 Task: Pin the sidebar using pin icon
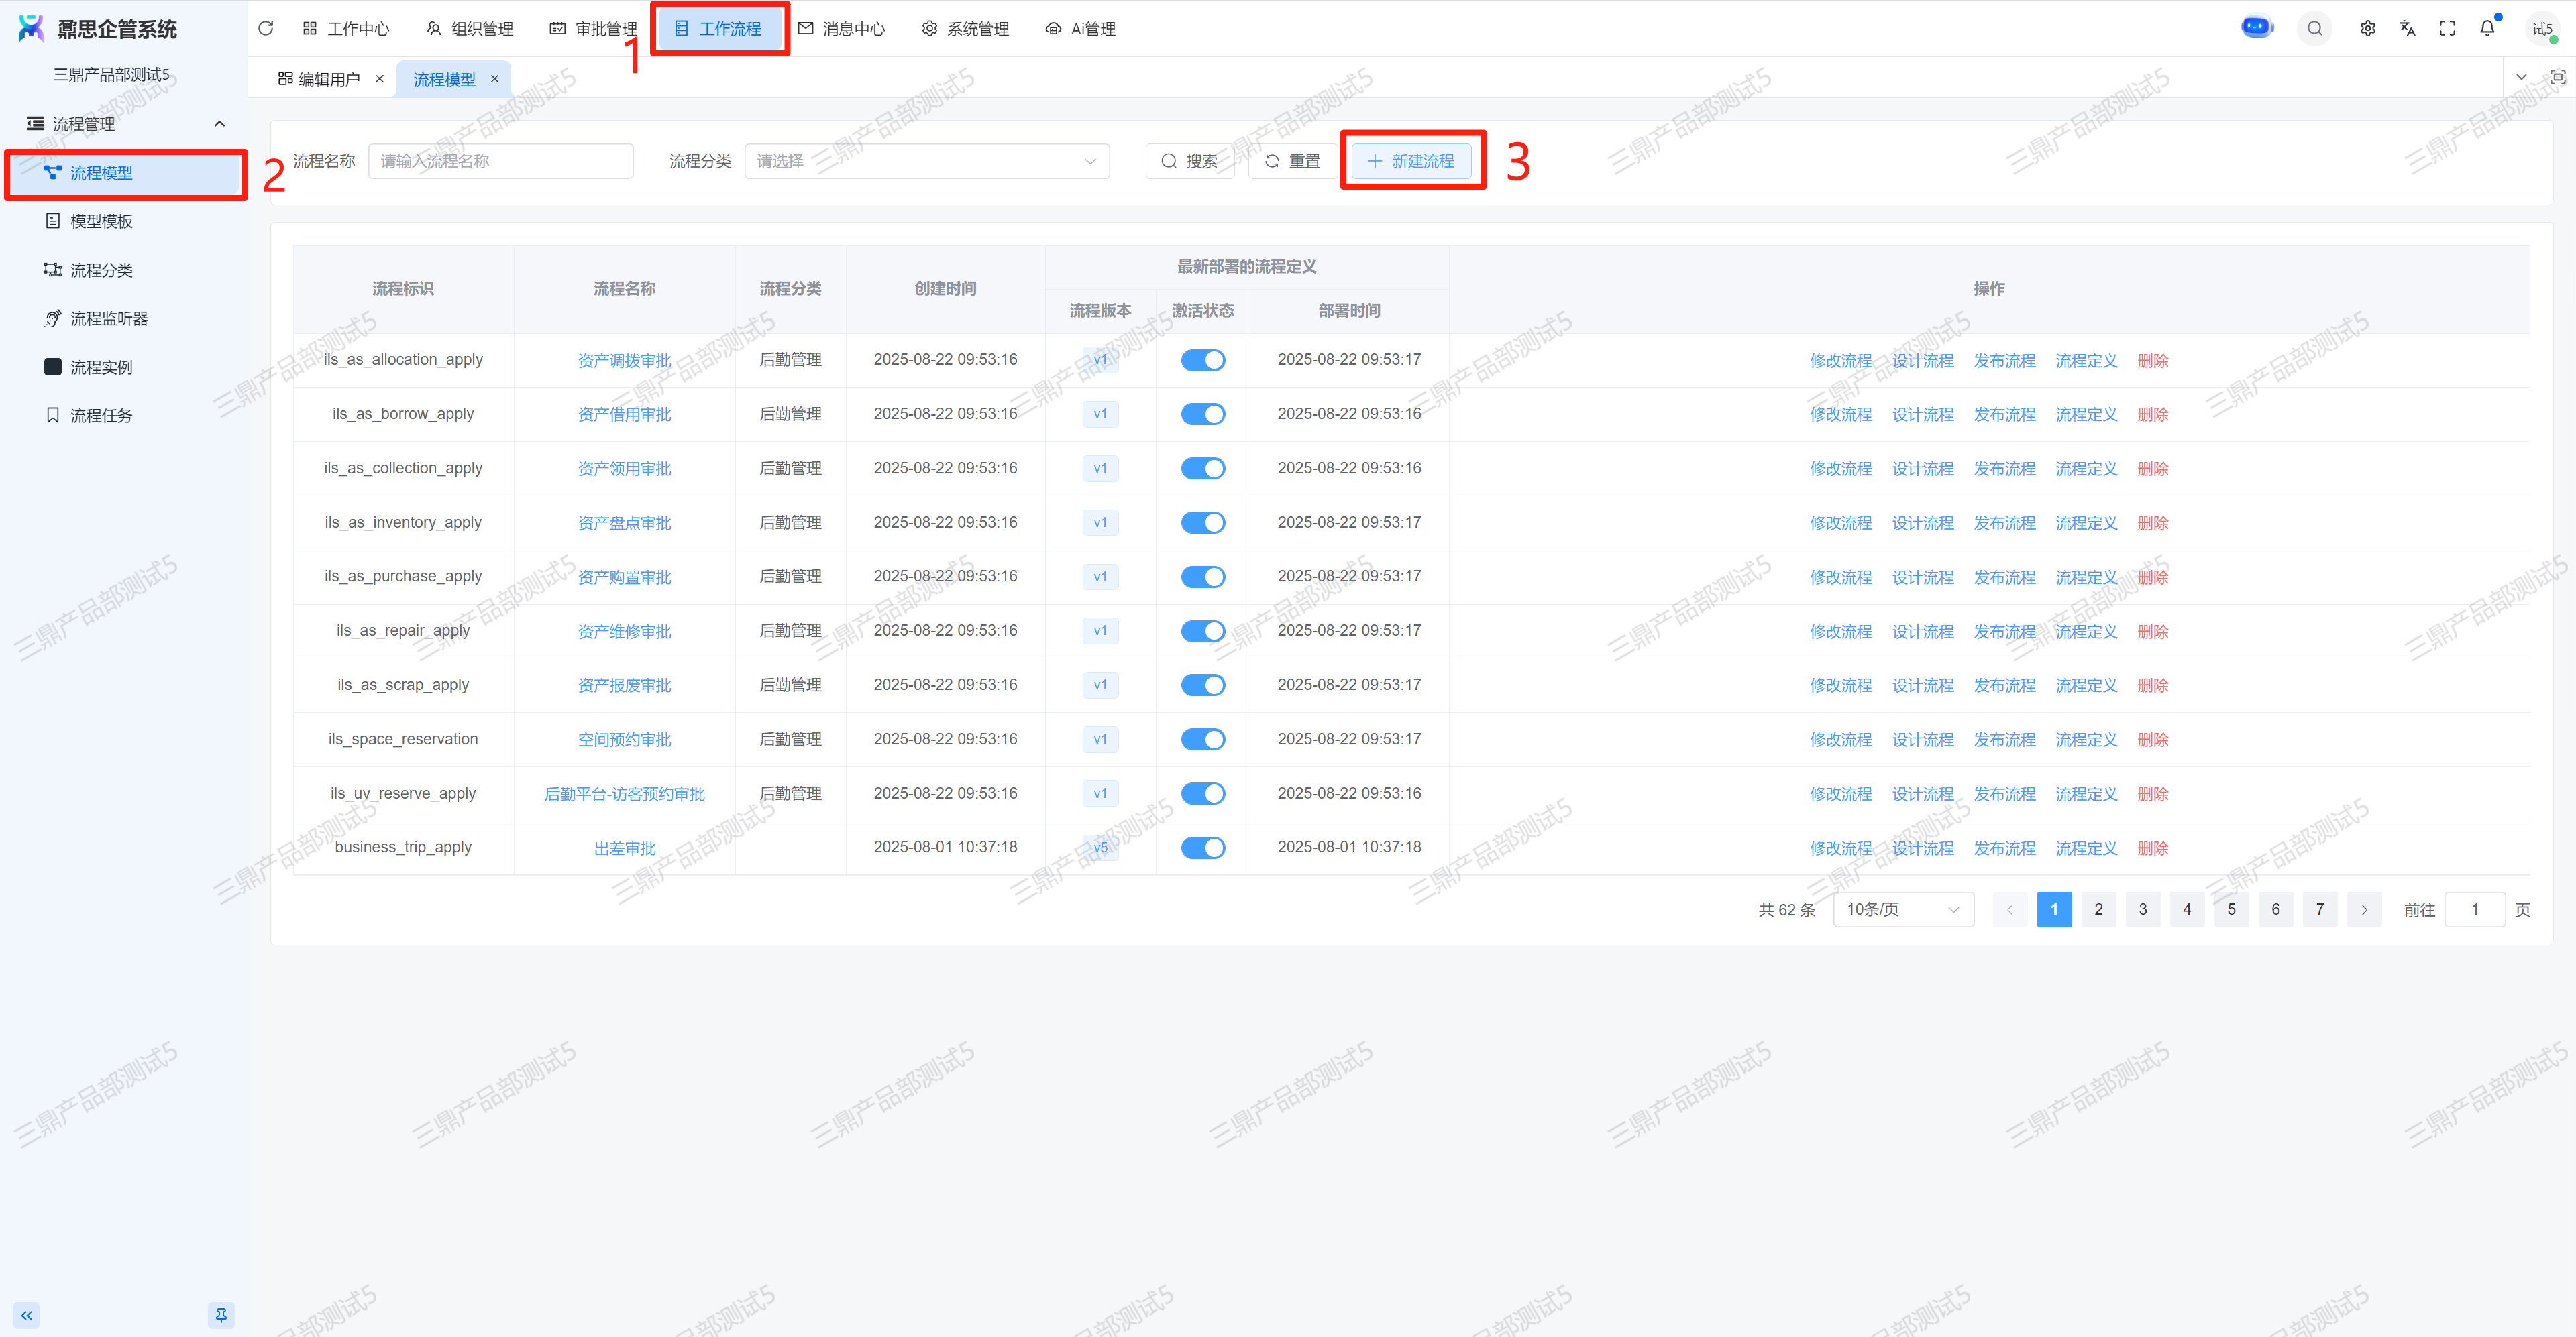coord(221,1315)
